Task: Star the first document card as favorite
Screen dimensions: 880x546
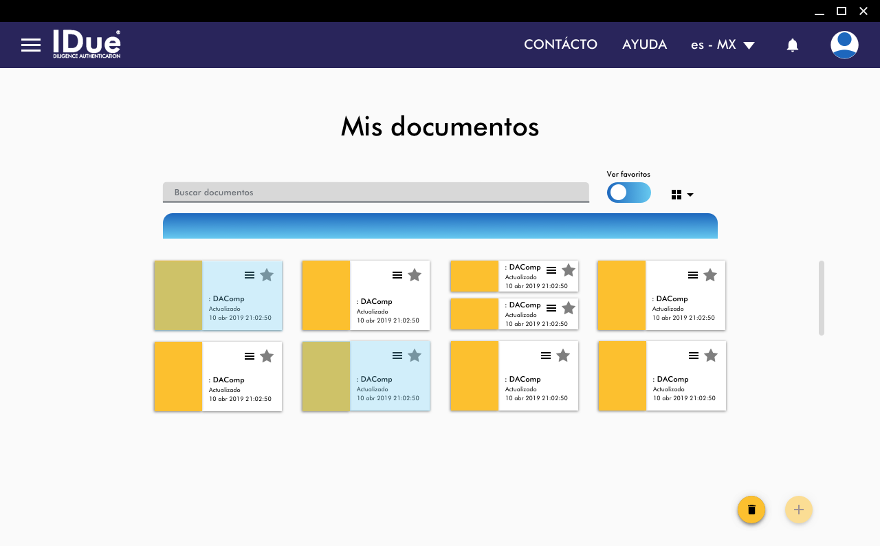Action: [267, 275]
